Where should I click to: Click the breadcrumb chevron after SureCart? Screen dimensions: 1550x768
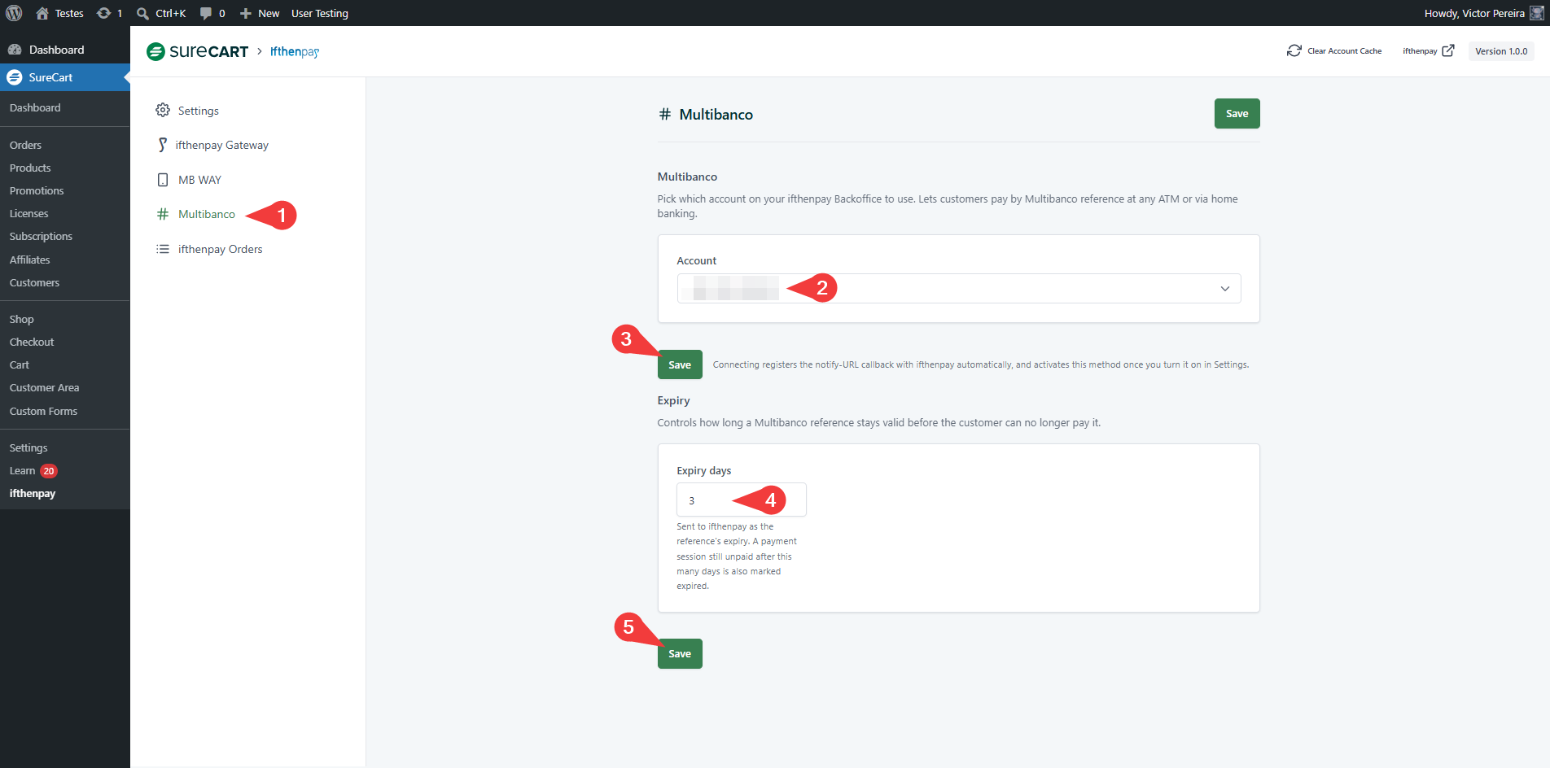point(260,51)
